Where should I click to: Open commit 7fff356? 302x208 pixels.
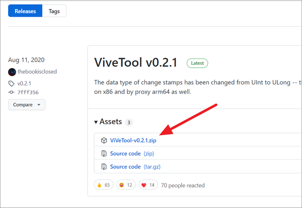[x=28, y=92]
